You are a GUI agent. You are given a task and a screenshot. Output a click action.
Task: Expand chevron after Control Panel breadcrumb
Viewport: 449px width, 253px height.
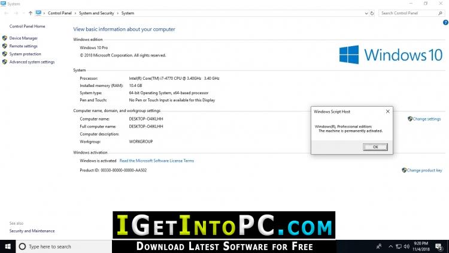tap(75, 13)
